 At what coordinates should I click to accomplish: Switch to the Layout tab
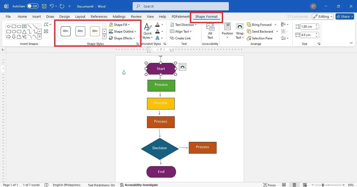click(80, 16)
